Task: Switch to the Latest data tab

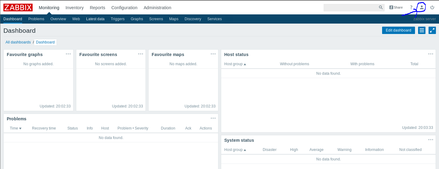Action: [95, 19]
